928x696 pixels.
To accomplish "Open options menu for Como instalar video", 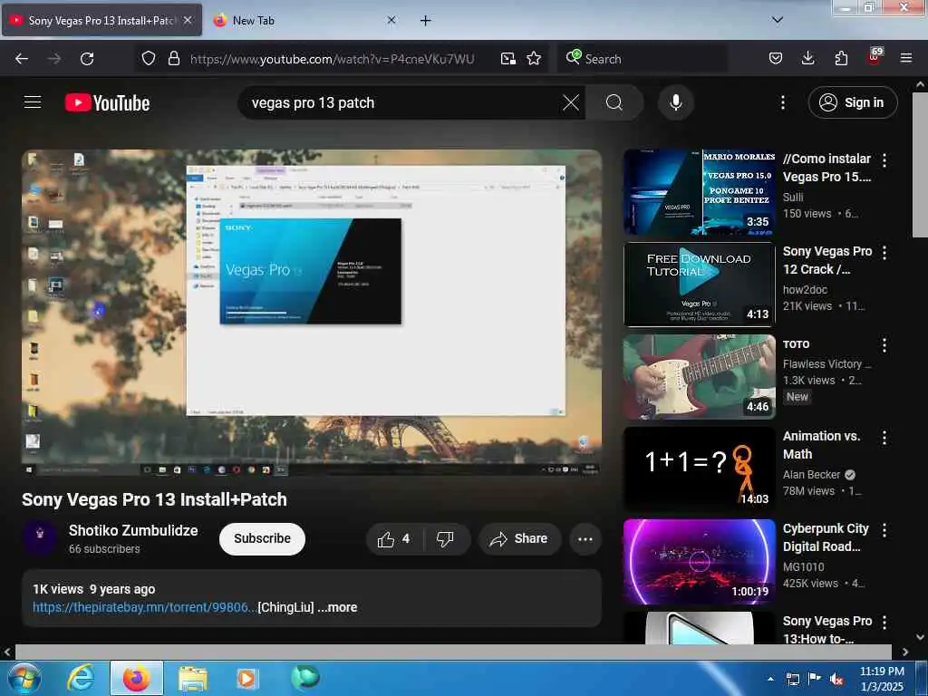I will 884,159.
